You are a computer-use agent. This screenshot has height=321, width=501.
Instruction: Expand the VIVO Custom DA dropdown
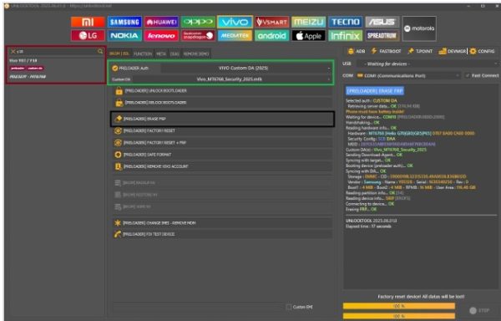coord(245,68)
